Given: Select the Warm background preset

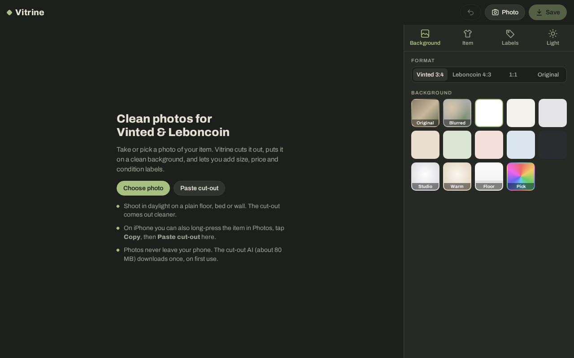Looking at the screenshot, I should [457, 176].
